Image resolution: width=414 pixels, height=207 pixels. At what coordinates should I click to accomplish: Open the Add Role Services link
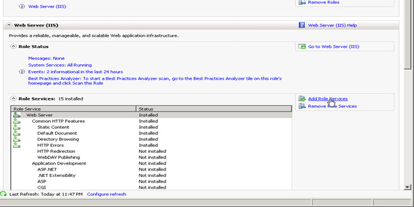point(328,99)
